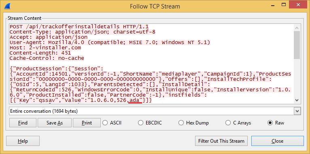Click the Host: 2-vinstaller.com line
Viewport: 310px width, 154px height.
pos(45,48)
